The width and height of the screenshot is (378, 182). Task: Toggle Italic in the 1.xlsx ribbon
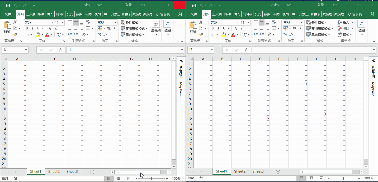[33, 28]
